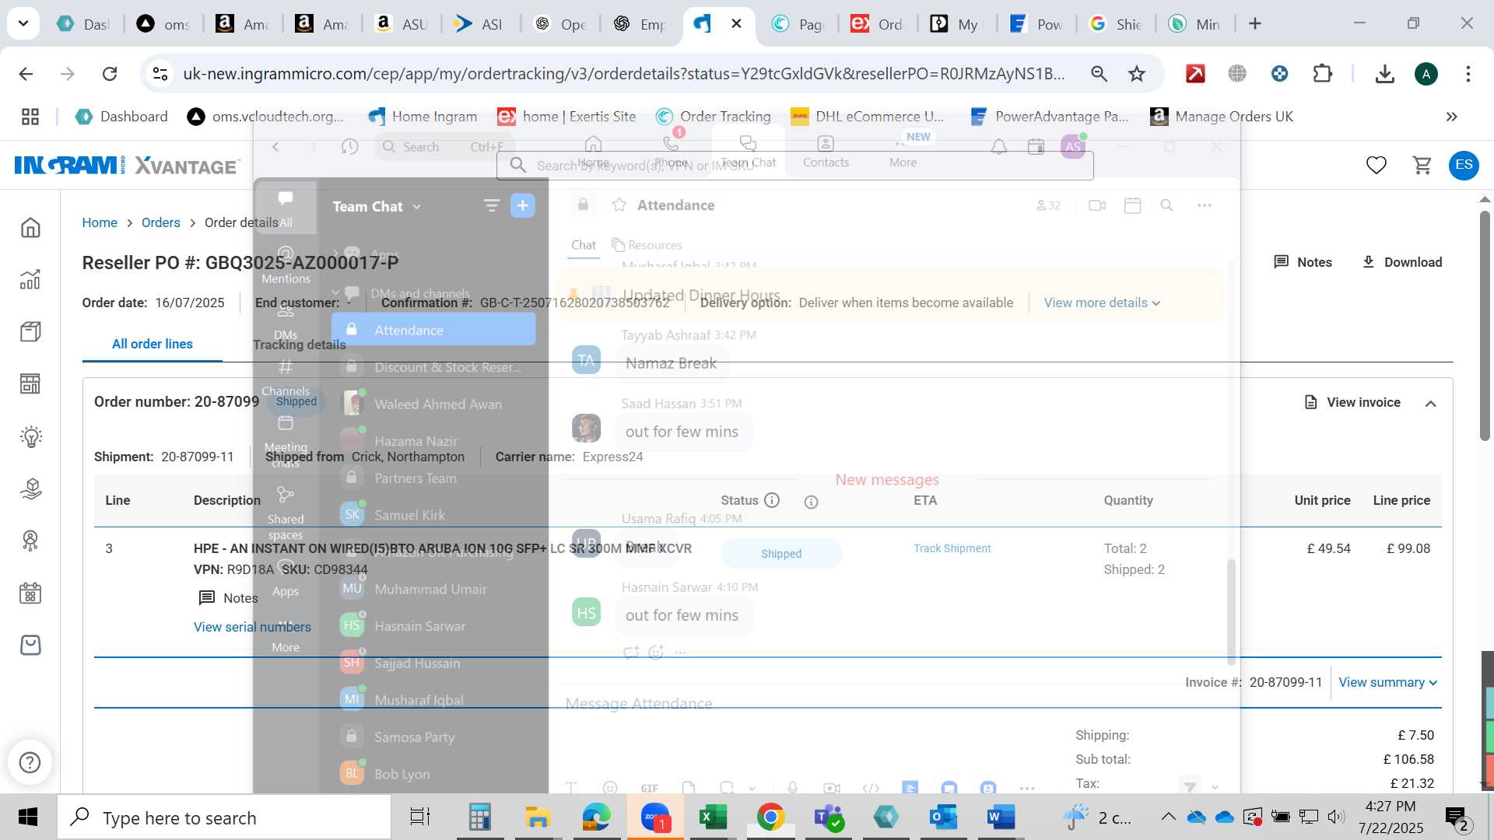The image size is (1494, 840).
Task: Open Chrome three-dot menu
Action: coord(1468,74)
